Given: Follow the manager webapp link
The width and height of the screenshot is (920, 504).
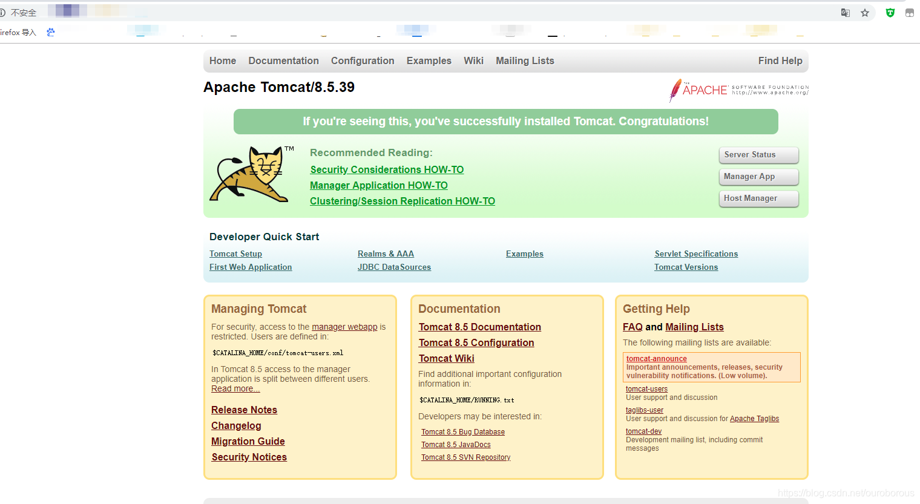Looking at the screenshot, I should [344, 327].
